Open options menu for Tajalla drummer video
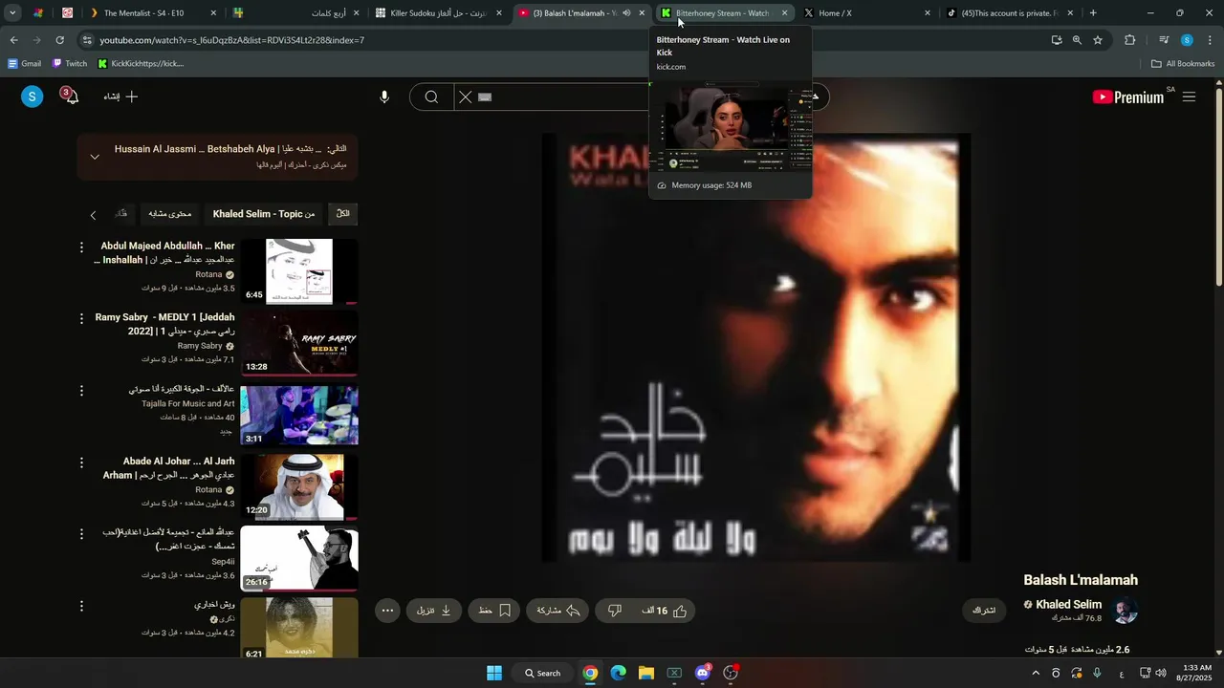1224x688 pixels. pyautogui.click(x=81, y=391)
